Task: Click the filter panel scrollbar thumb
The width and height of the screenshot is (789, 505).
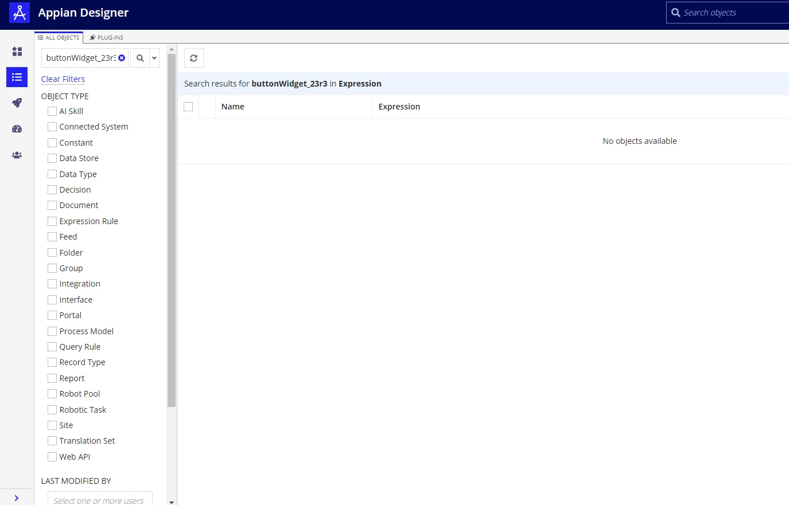Action: pos(172,230)
